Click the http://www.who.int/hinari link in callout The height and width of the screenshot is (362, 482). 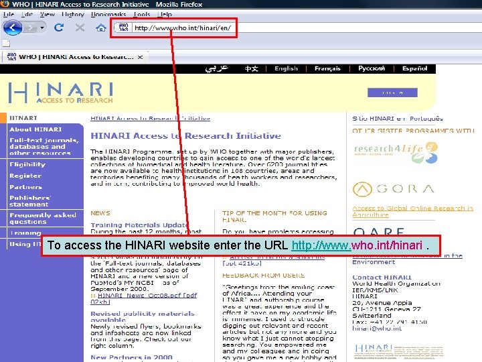pyautogui.click(x=357, y=245)
